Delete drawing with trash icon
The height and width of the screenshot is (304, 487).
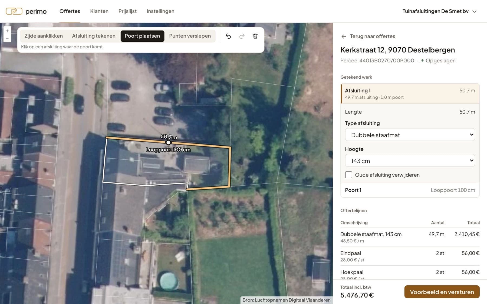(x=255, y=36)
